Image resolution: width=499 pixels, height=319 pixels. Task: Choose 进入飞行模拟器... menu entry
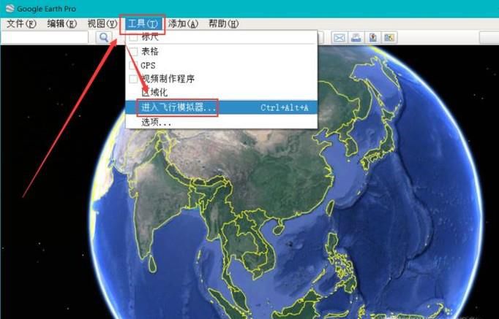pyautogui.click(x=222, y=107)
